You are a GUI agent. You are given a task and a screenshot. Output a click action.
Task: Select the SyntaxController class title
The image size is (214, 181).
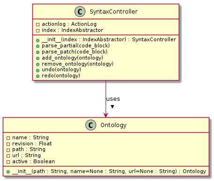click(x=114, y=12)
